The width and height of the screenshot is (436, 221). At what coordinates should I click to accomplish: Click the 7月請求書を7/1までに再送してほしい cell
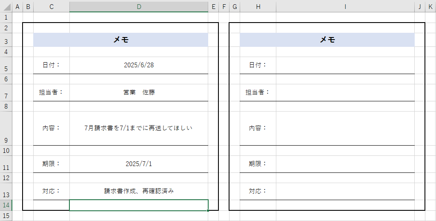point(139,128)
